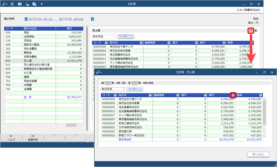277x167 pixels.
Task: Select the 160 商品及び製品 row
Action: (x=43, y=45)
